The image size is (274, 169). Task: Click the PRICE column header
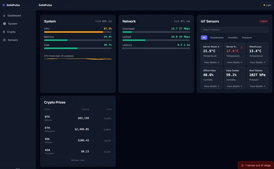coord(85,109)
